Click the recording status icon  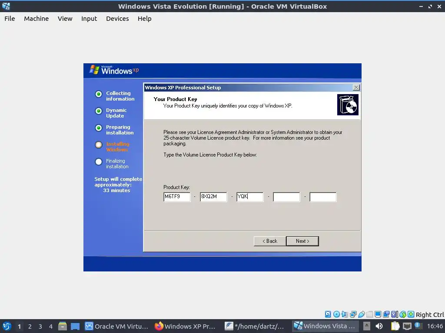386,314
